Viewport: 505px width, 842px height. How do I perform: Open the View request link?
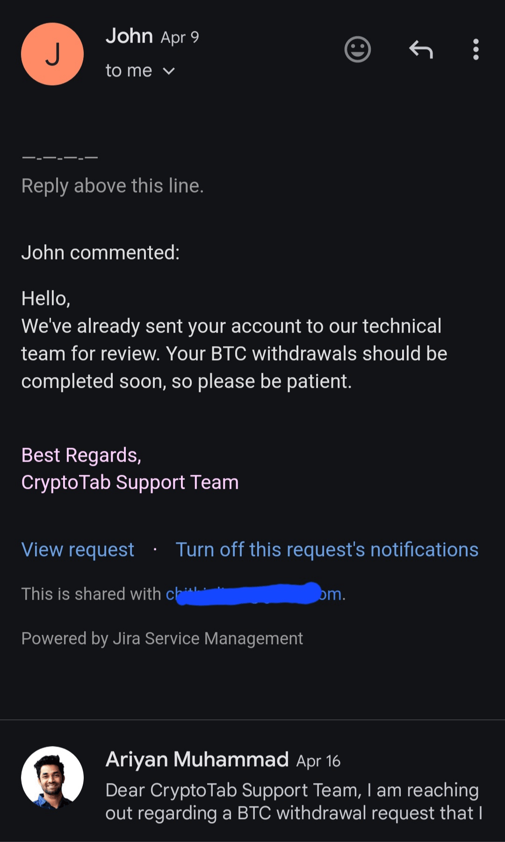[x=78, y=550]
